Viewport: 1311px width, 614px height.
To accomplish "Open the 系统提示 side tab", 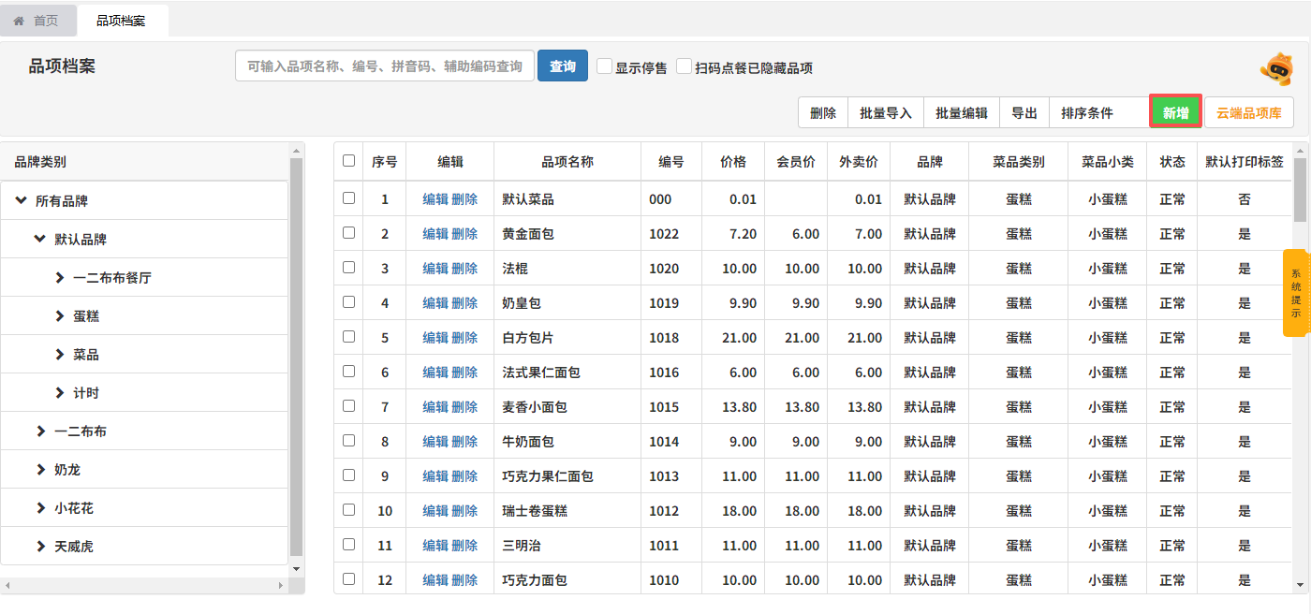I will 1296,292.
